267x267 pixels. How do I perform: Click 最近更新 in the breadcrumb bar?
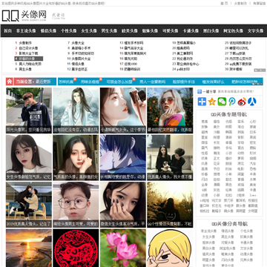(x=43, y=82)
